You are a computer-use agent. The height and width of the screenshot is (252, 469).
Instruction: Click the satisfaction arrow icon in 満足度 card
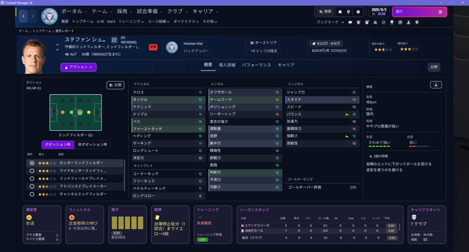pos(29,217)
